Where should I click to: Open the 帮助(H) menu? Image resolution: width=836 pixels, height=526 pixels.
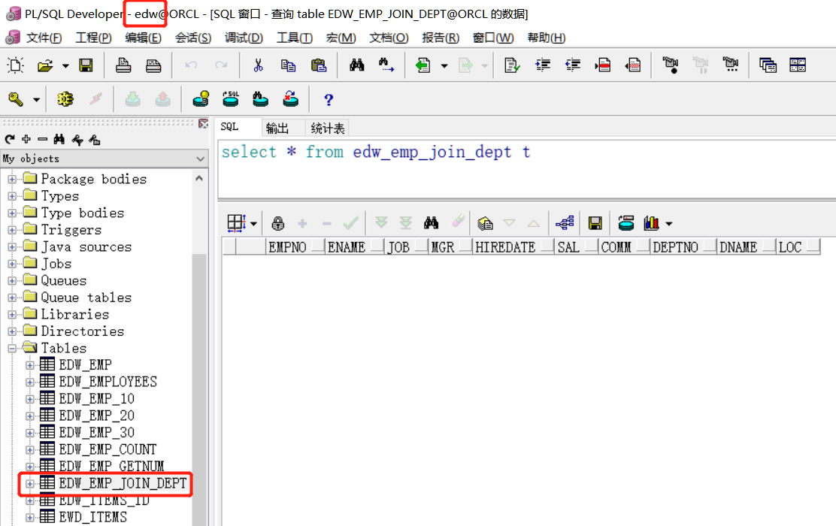tap(546, 38)
